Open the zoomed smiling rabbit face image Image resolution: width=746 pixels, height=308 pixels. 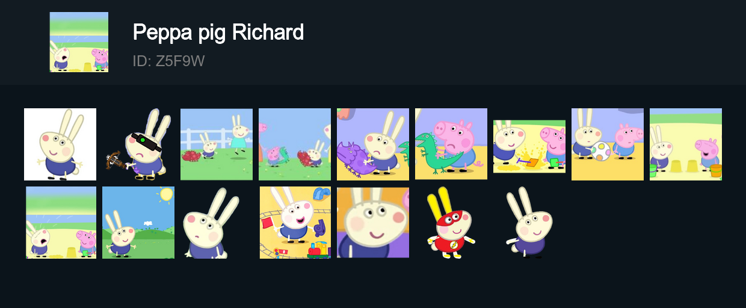click(x=373, y=223)
